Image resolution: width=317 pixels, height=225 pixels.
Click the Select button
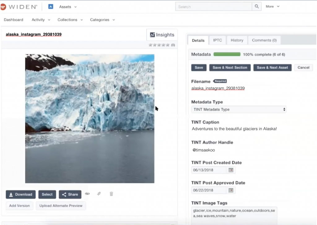(47, 194)
